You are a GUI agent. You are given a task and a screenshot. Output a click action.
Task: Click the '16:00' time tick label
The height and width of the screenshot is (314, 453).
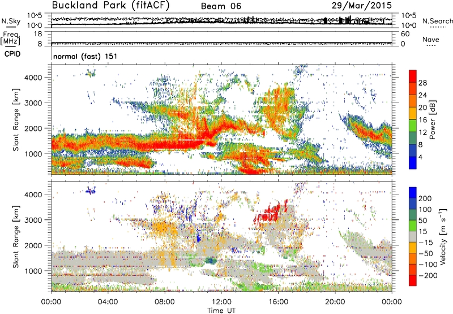click(x=278, y=302)
